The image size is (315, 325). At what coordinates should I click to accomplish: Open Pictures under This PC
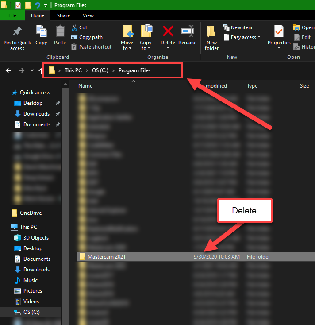click(28, 291)
